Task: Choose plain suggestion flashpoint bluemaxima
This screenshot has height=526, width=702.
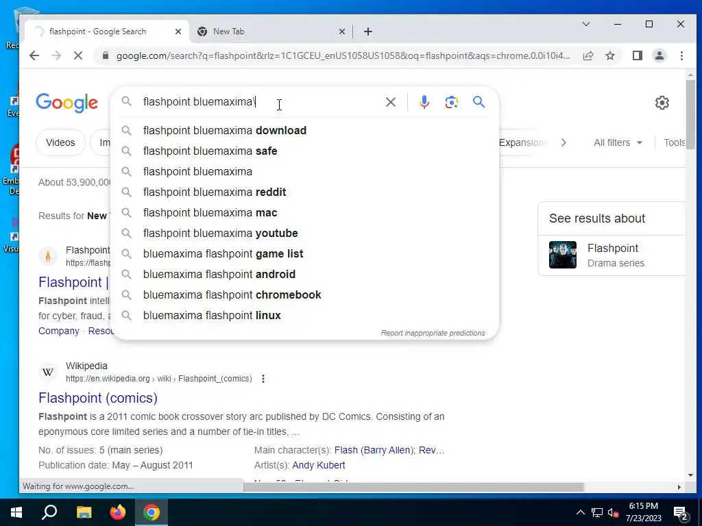Action: (x=304, y=172)
